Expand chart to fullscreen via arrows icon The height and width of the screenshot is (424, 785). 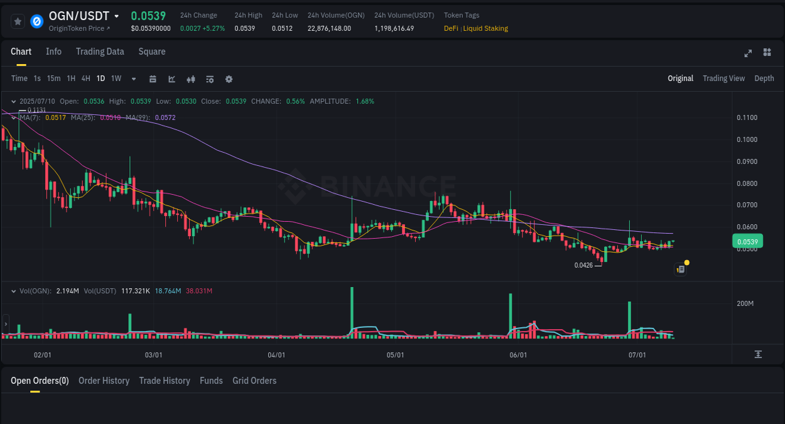747,53
